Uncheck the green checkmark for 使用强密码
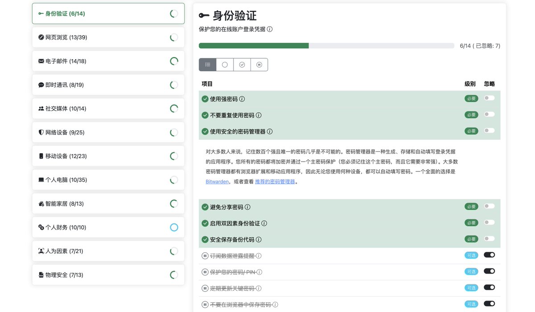The image size is (535, 312). [205, 99]
